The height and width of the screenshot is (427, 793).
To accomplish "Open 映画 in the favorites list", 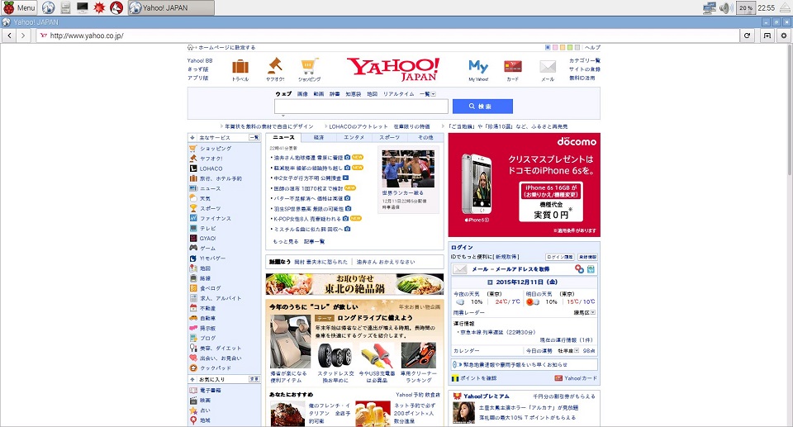I will pos(205,401).
